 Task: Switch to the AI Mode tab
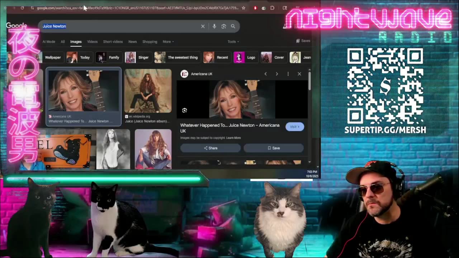pos(49,42)
